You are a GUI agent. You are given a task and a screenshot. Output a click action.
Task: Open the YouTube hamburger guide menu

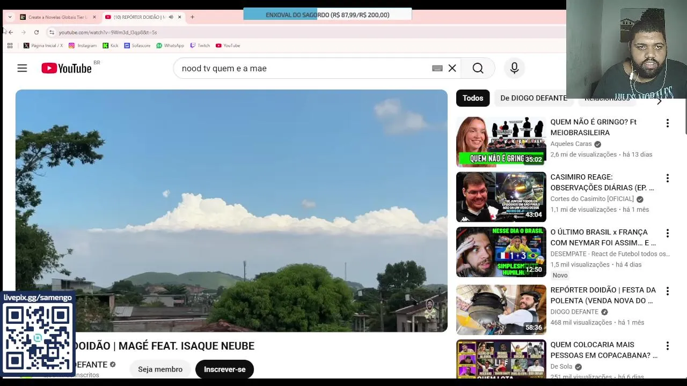coord(22,68)
